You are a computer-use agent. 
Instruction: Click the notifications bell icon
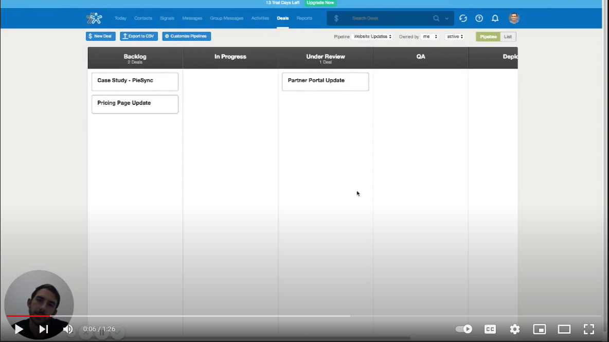pos(495,18)
